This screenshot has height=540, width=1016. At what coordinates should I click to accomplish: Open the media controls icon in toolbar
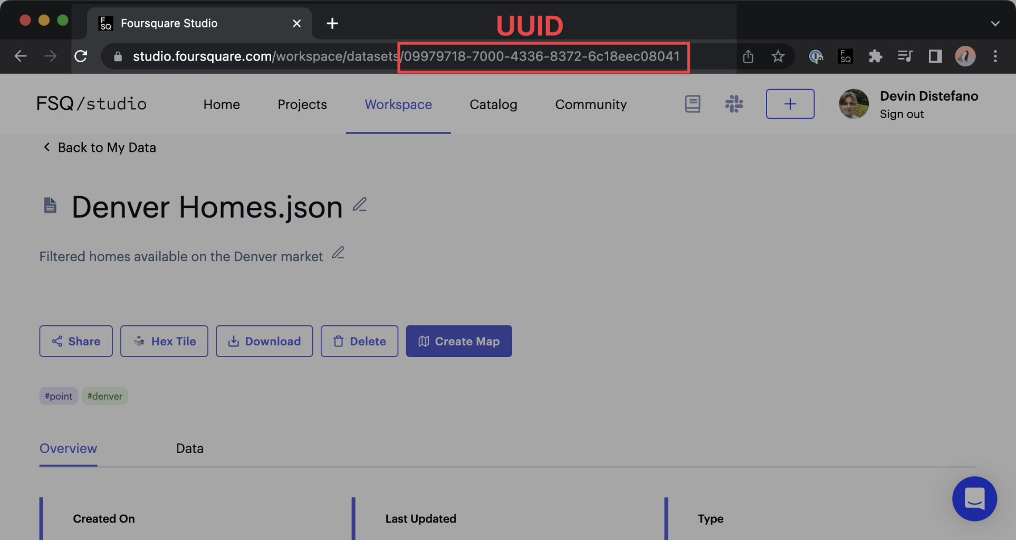pos(905,56)
